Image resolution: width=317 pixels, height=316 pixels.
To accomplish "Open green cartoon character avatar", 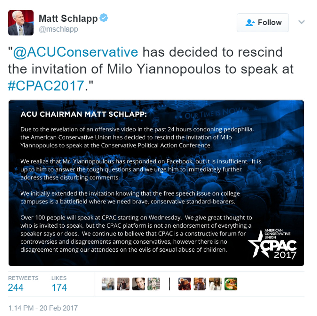I will [231, 284].
